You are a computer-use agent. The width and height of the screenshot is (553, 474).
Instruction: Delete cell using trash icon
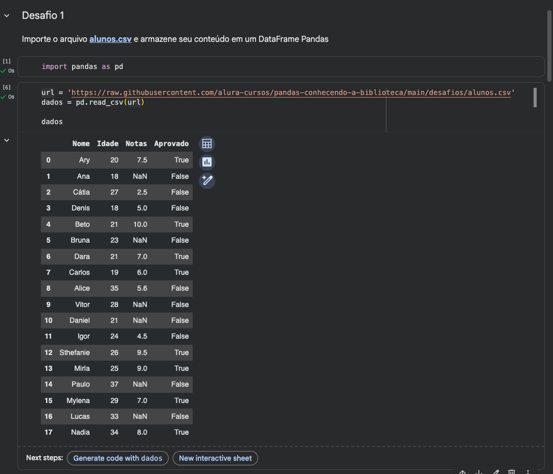(x=512, y=472)
